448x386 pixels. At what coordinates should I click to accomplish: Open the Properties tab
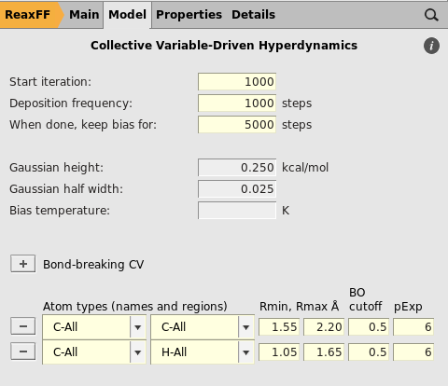[189, 15]
